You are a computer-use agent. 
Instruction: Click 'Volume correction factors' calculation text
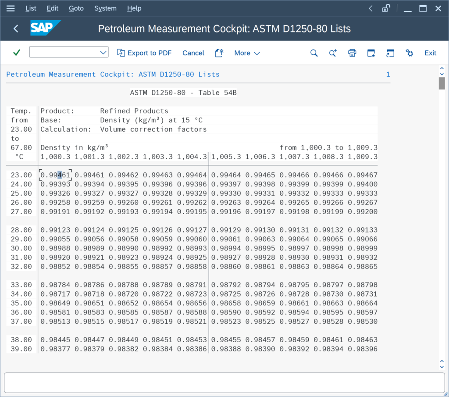153,129
